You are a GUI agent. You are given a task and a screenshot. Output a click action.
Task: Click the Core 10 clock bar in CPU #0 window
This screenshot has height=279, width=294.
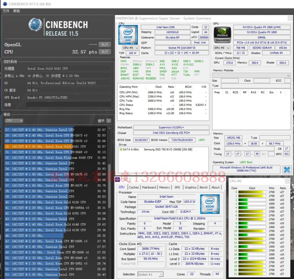pyautogui.click(x=252, y=231)
